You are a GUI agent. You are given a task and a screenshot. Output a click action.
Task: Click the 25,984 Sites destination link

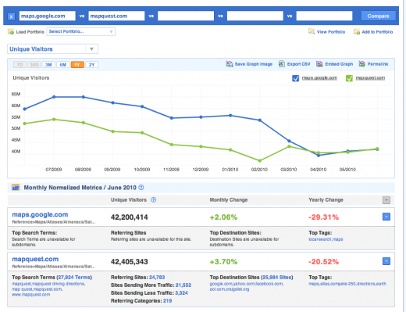[x=276, y=278]
